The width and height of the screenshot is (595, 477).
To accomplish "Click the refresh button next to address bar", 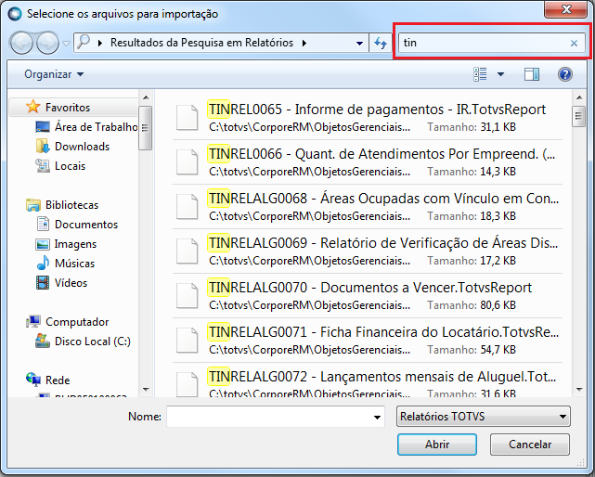I will [x=381, y=43].
